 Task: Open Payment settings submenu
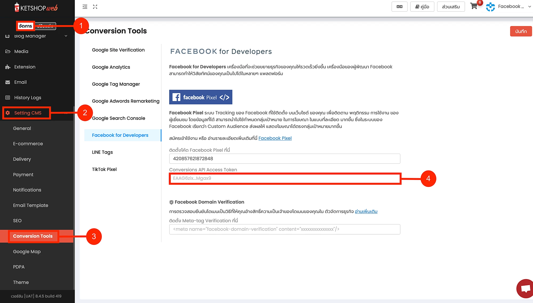[23, 175]
